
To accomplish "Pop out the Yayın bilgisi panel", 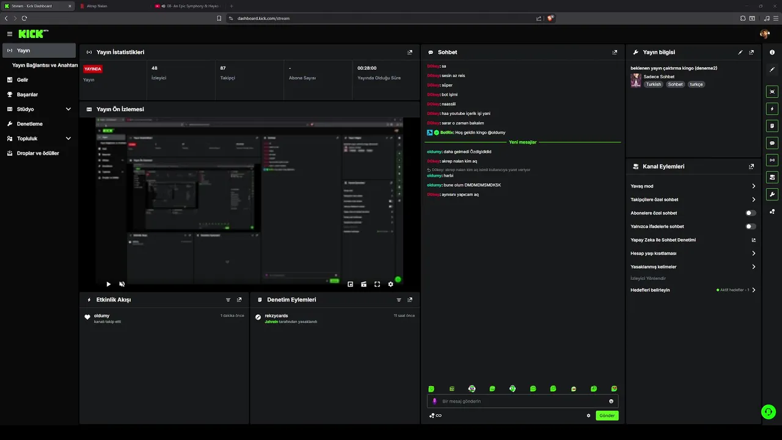I will coord(751,53).
